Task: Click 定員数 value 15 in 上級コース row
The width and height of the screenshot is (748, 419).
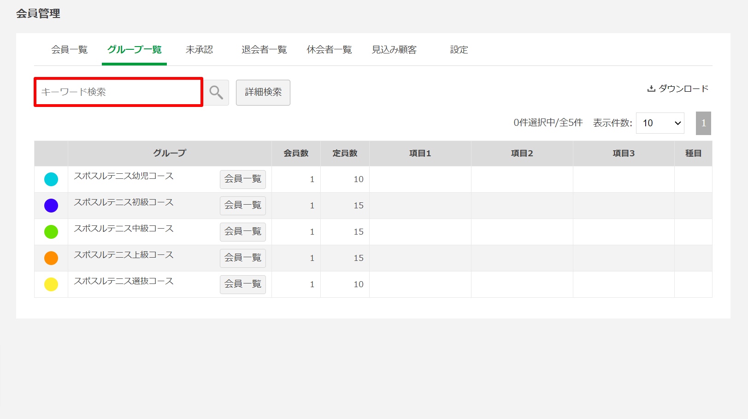Action: point(359,258)
